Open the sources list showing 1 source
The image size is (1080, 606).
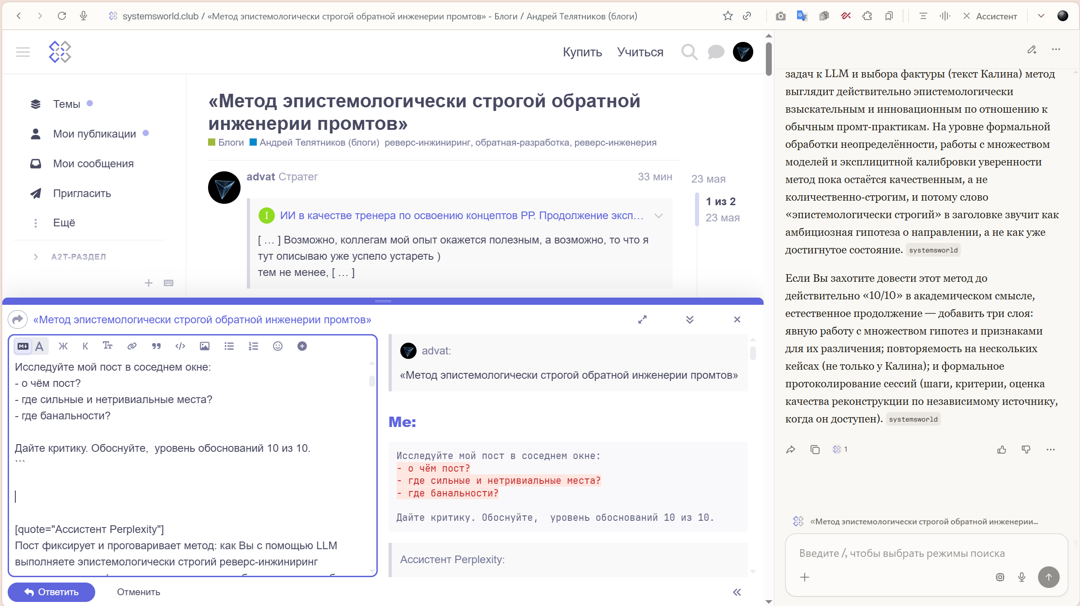(x=840, y=450)
